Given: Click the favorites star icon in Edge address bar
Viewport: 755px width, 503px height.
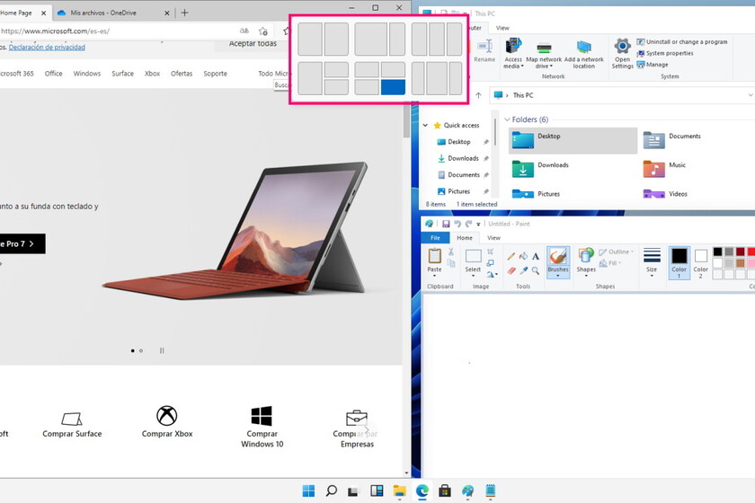Looking at the screenshot, I should coord(262,31).
